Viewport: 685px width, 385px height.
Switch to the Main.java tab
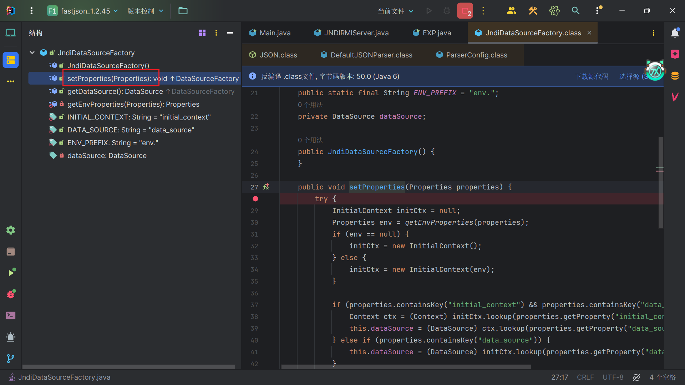(x=270, y=33)
